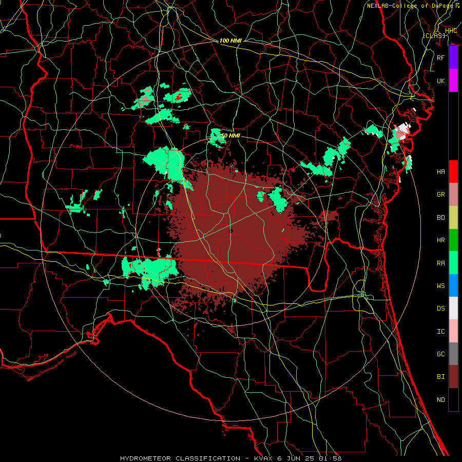
Task: Click the HR green legend swatch
Action: pos(453,240)
